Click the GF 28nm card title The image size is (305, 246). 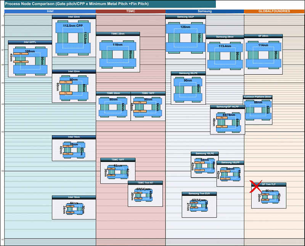(263, 36)
